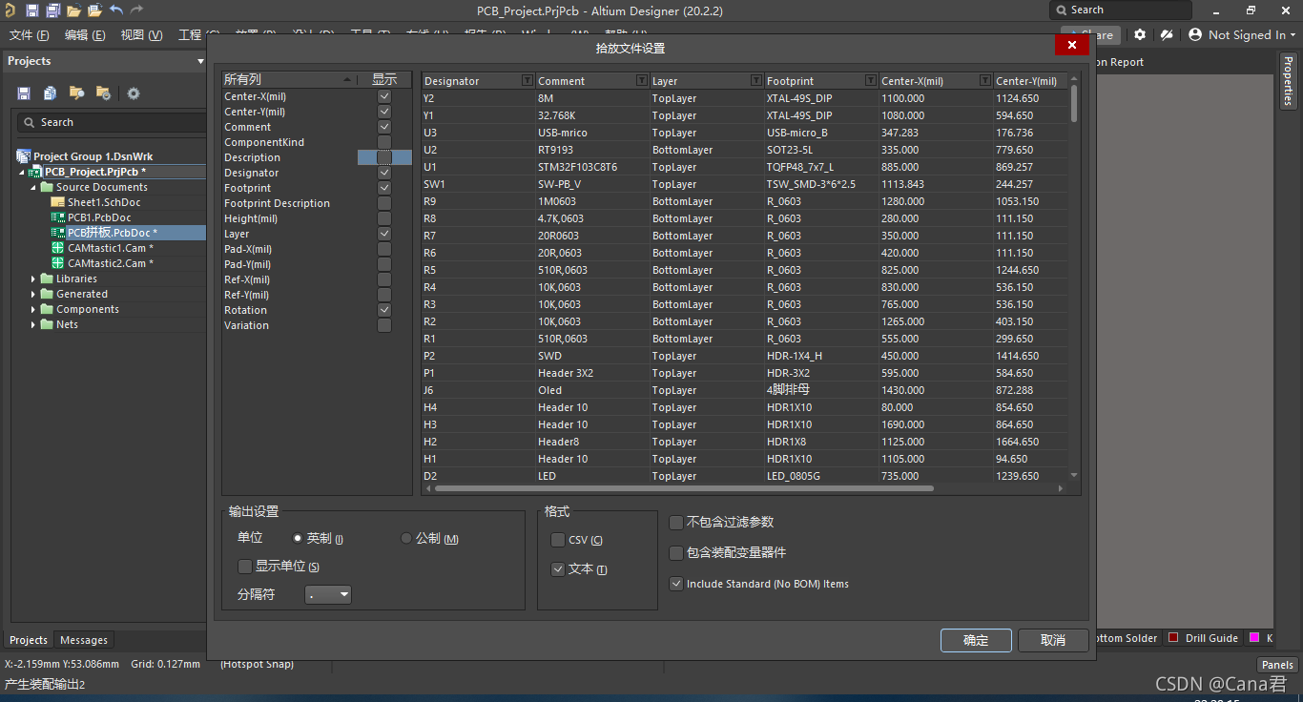Click the Projects panel Search field
Screen dimensions: 1303x702
point(112,122)
